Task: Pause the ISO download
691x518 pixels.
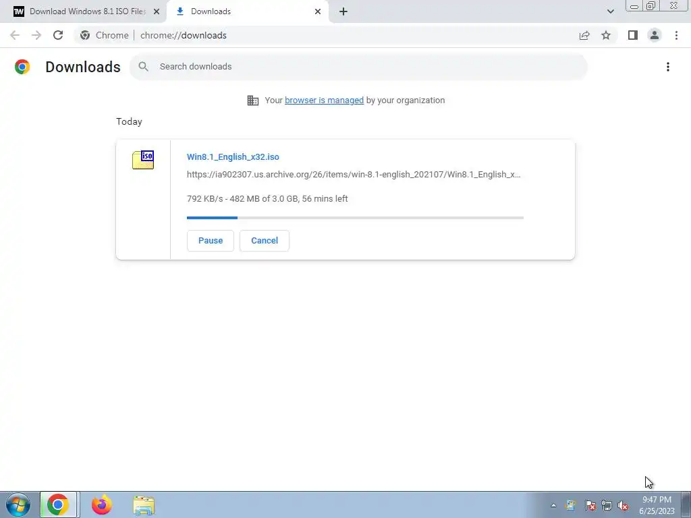Action: point(211,241)
